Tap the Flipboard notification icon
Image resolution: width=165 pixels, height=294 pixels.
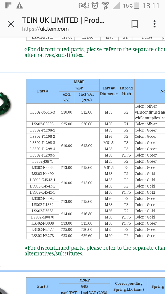click(8, 6)
